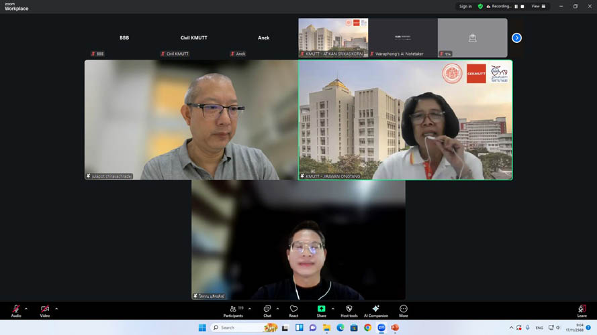Image resolution: width=597 pixels, height=335 pixels.
Task: Expand audio options arrow next to Audio
Action: tap(26, 309)
